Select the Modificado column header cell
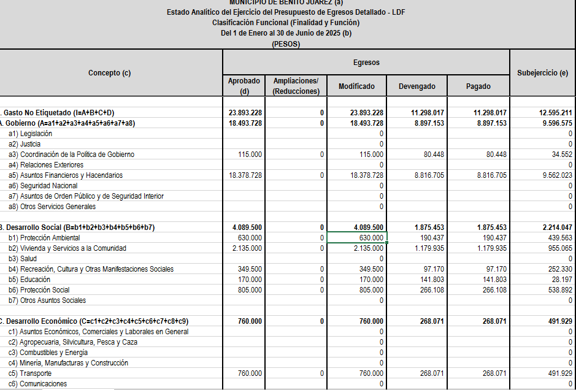 click(356, 86)
